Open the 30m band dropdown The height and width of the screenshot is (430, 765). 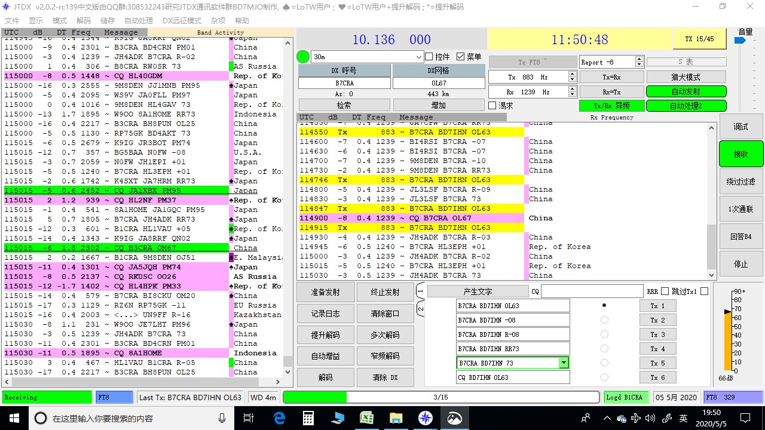click(x=418, y=57)
